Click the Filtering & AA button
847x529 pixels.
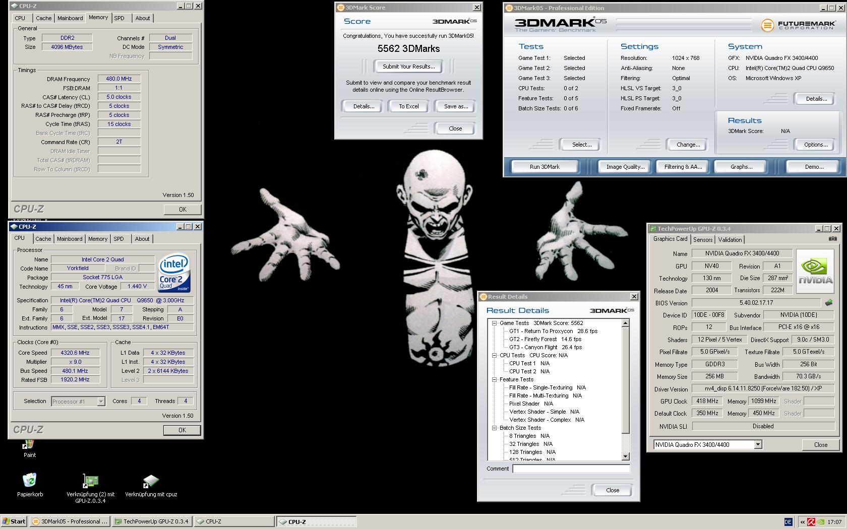[683, 167]
